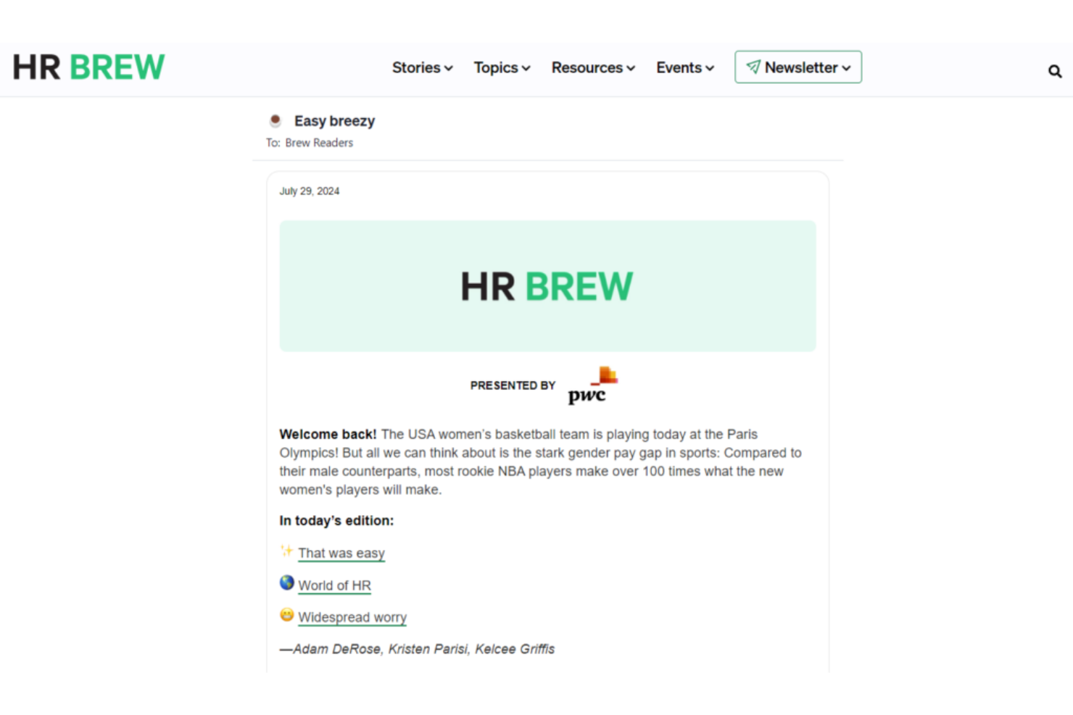Click the large HR Brew banner image
This screenshot has height=715, width=1073.
(547, 286)
